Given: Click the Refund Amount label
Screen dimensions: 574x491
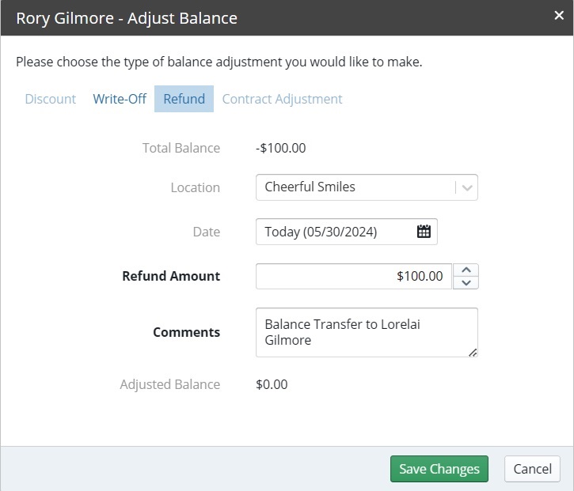Looking at the screenshot, I should click(x=171, y=276).
